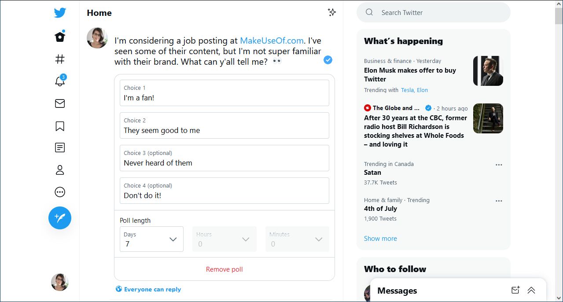Click Remove poll
This screenshot has height=302, width=563.
pos(224,269)
